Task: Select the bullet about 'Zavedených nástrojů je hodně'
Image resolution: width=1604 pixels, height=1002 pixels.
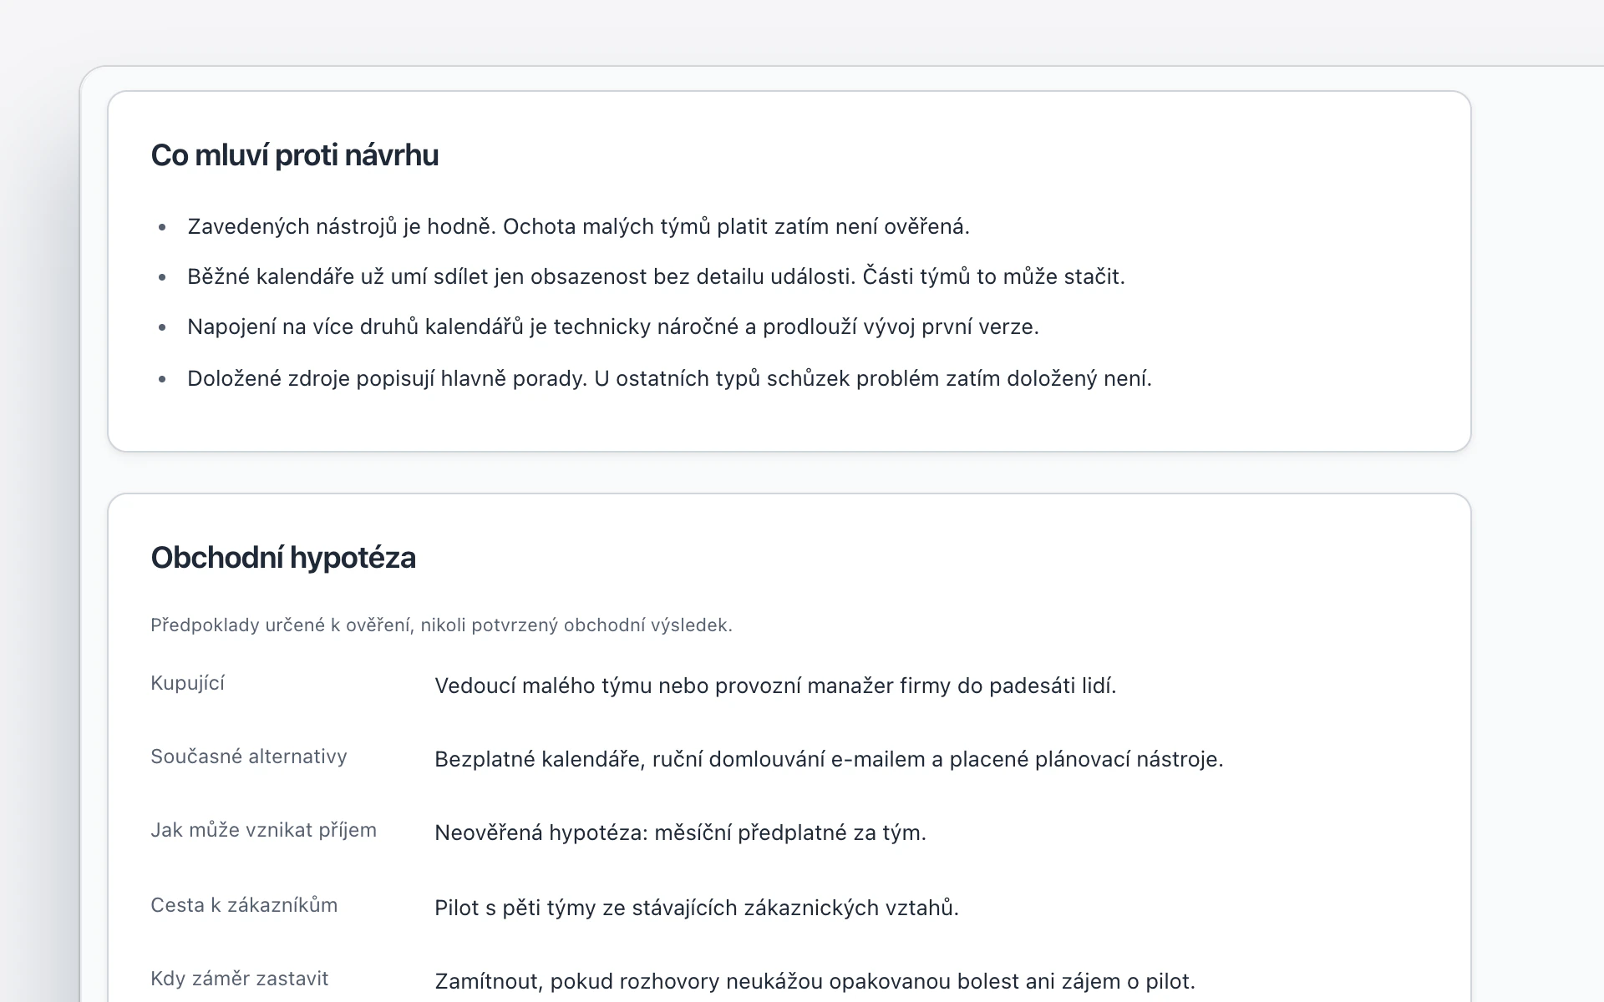Action: click(578, 226)
